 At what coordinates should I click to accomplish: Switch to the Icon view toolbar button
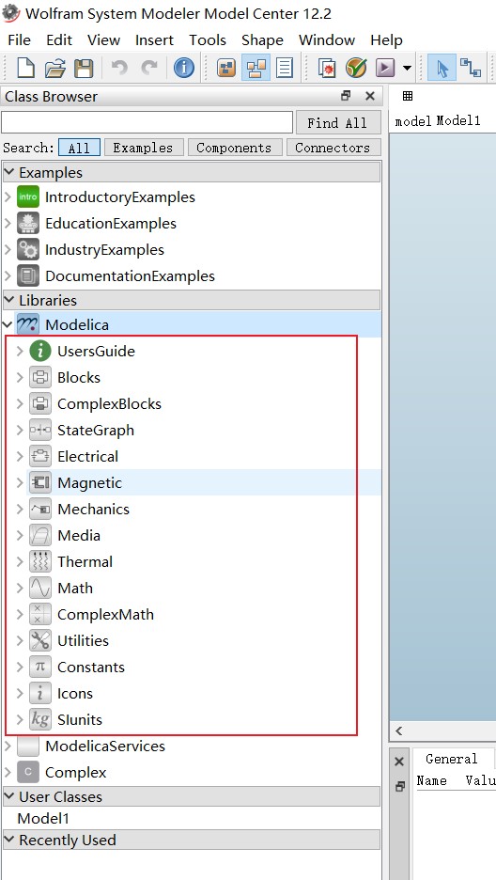click(x=226, y=69)
